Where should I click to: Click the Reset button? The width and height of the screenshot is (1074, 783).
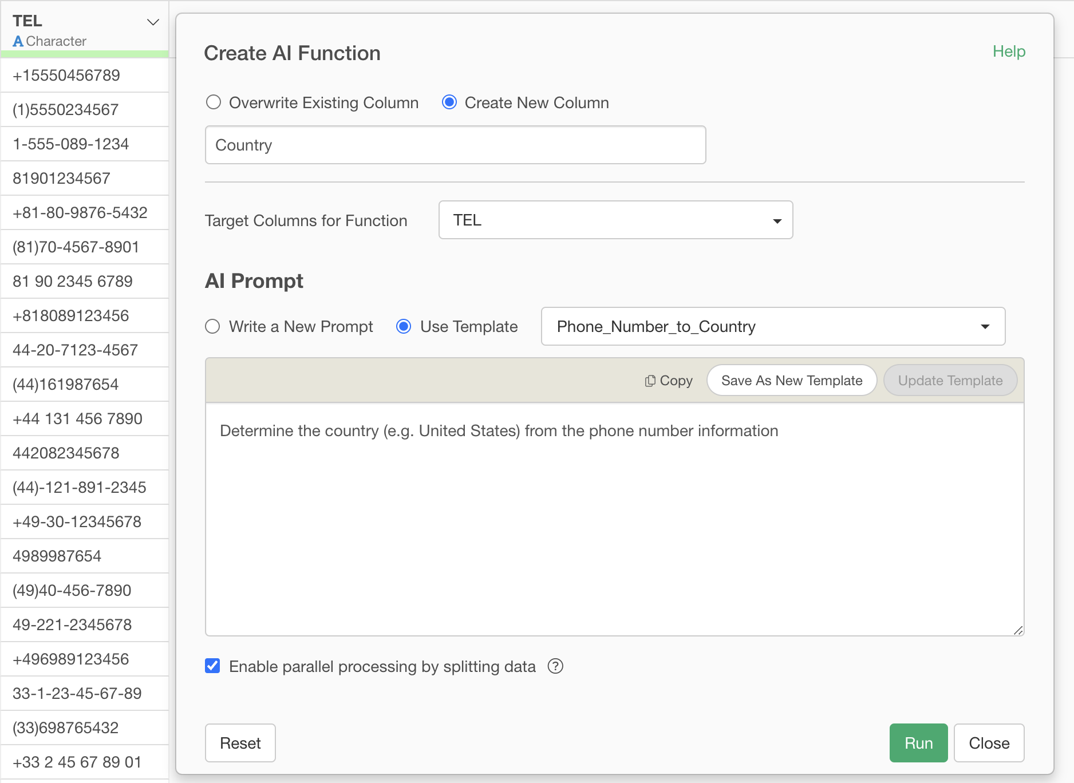[x=240, y=743]
